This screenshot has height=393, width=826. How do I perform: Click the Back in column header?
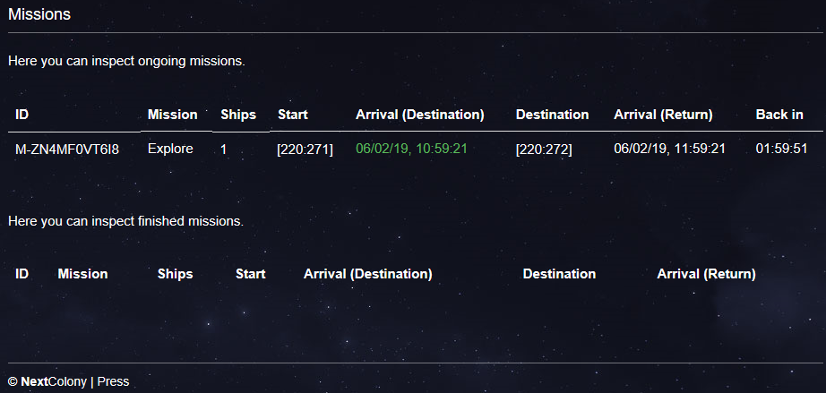click(779, 115)
